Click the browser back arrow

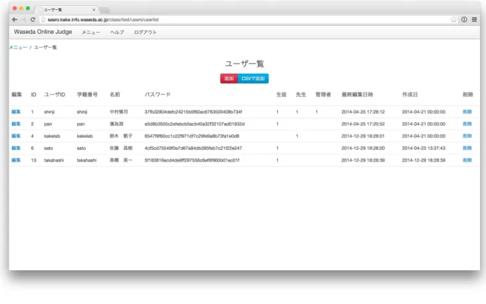14,19
